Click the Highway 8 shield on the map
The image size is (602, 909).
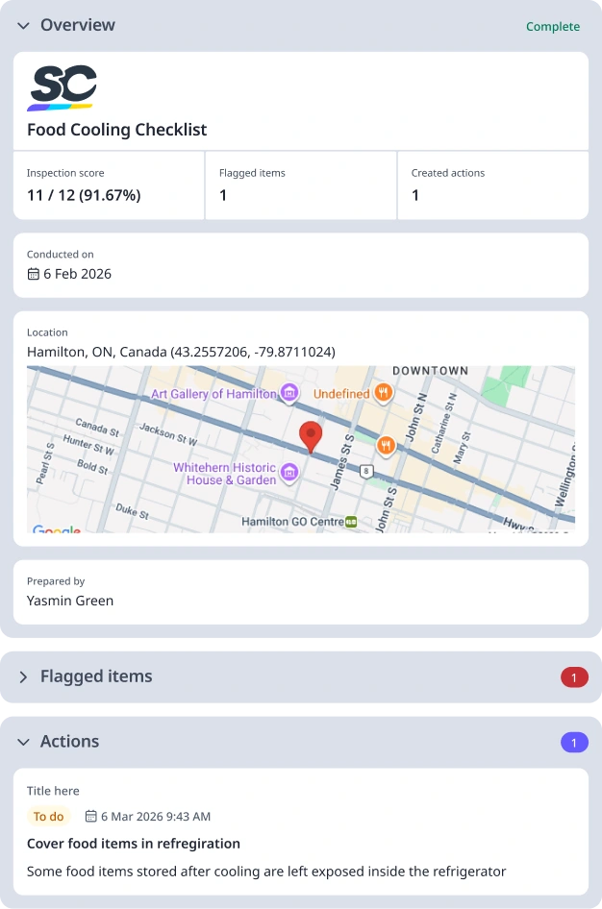[x=366, y=471]
